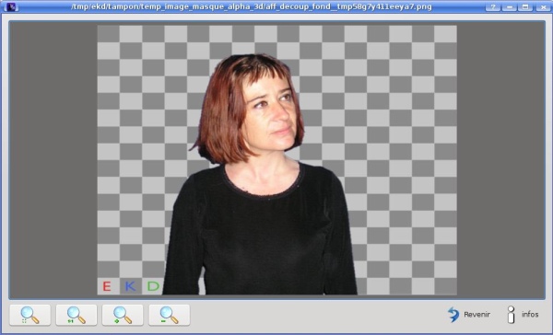Set zoom to actual size 1:1
This screenshot has width=553, height=335.
point(76,315)
